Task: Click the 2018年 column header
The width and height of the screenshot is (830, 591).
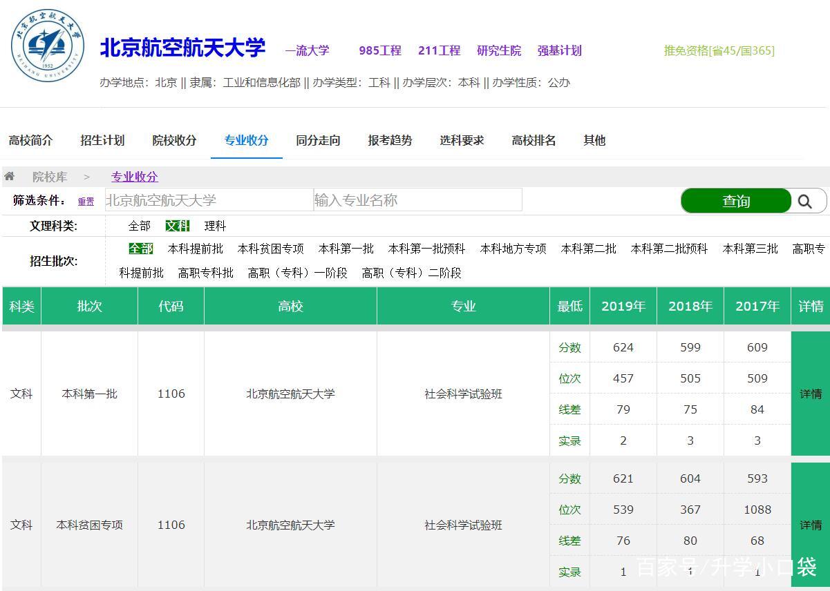Action: point(690,306)
